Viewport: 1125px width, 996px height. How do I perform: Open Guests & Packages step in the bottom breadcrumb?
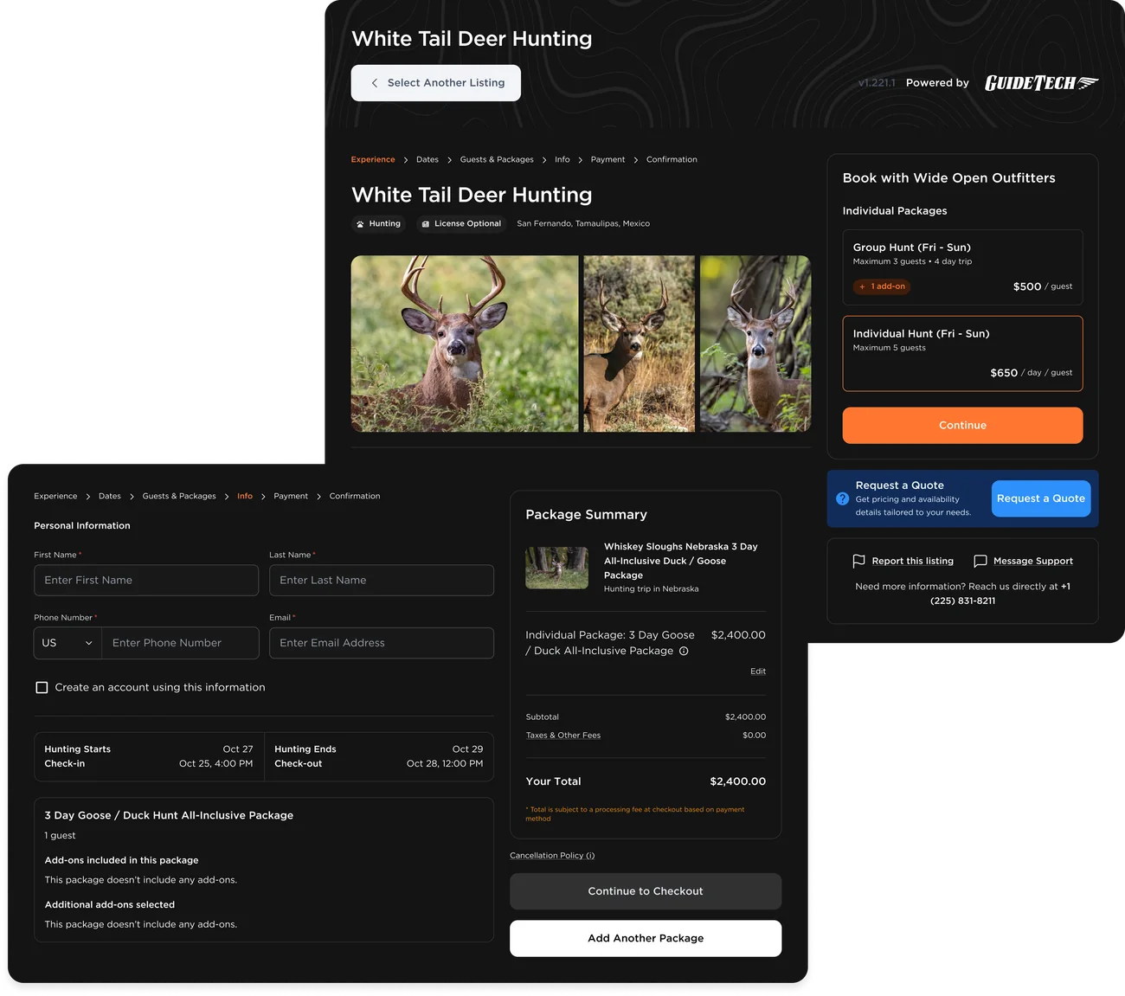[179, 496]
